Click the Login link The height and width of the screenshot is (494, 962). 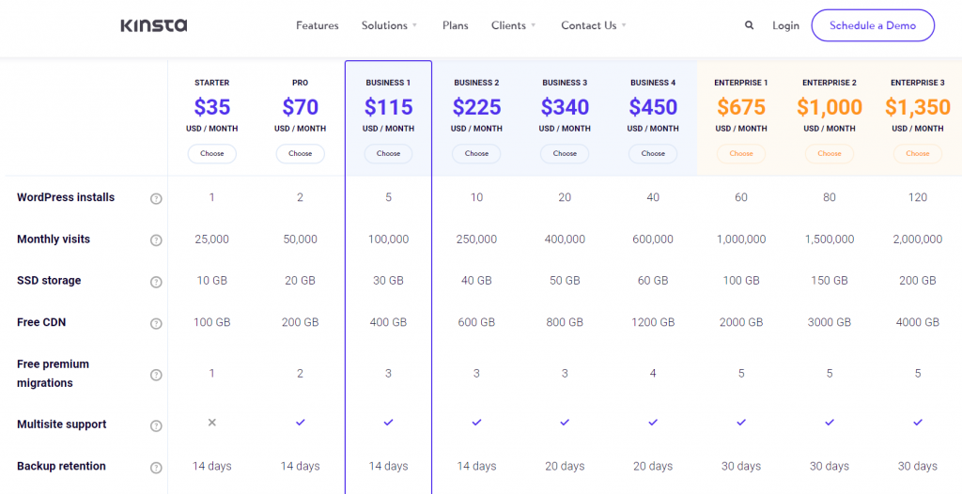[786, 25]
